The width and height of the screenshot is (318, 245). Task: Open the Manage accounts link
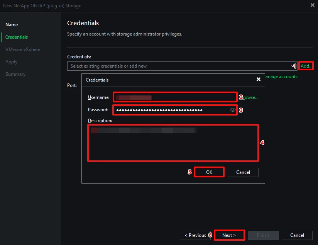click(x=281, y=77)
